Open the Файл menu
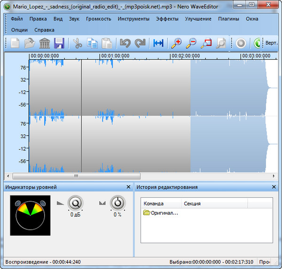 tap(16, 19)
